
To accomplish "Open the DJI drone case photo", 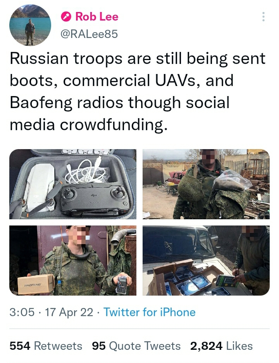I will [x=73, y=184].
